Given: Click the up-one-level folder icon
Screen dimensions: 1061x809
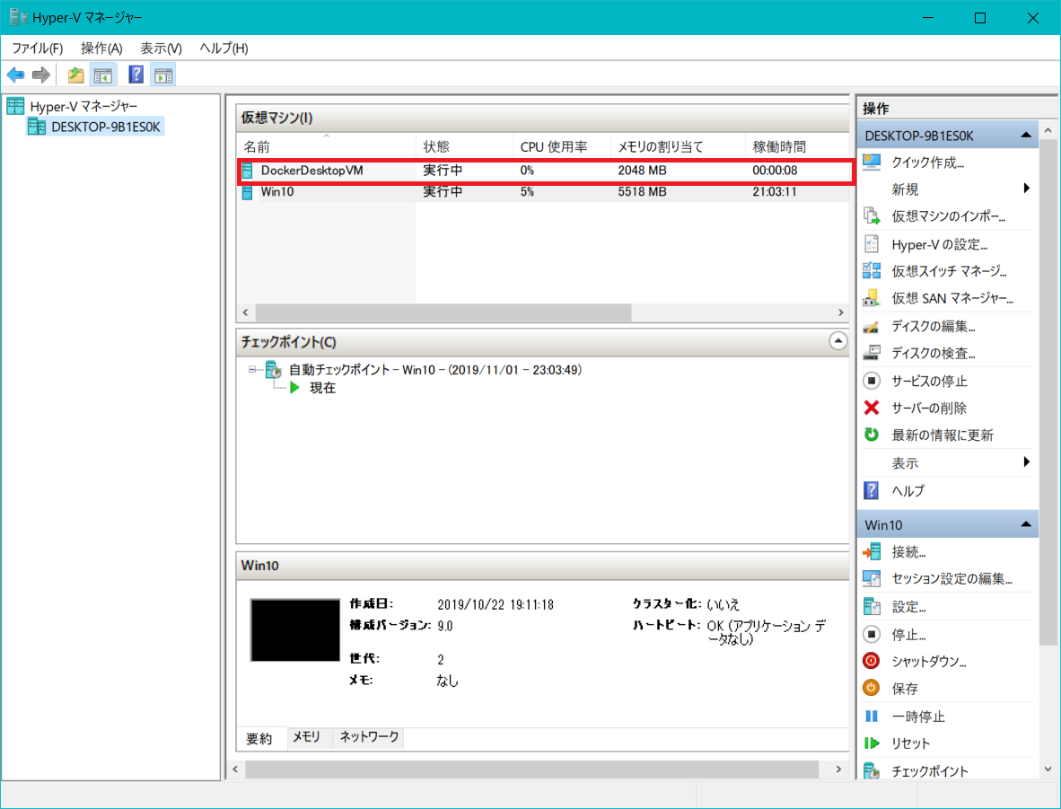Looking at the screenshot, I should point(75,75).
